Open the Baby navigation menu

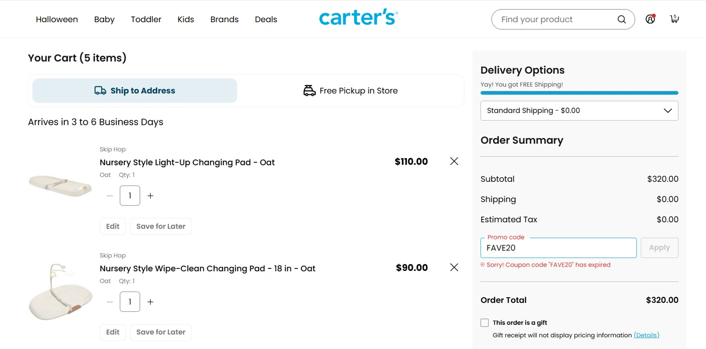point(104,19)
